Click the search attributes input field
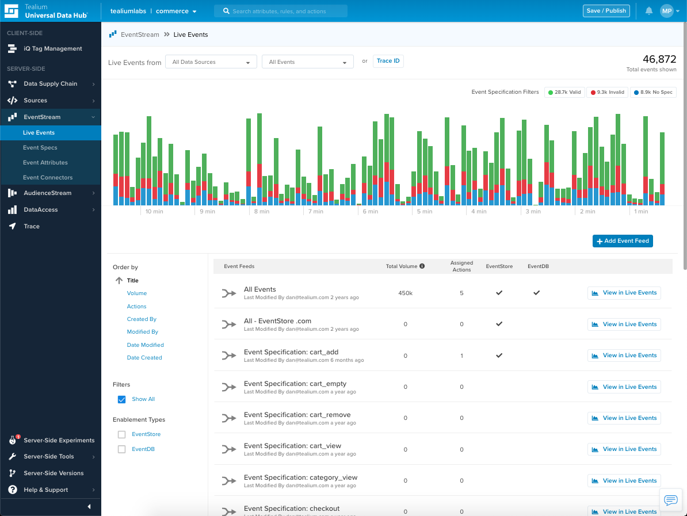Image resolution: width=687 pixels, height=516 pixels. tap(281, 11)
